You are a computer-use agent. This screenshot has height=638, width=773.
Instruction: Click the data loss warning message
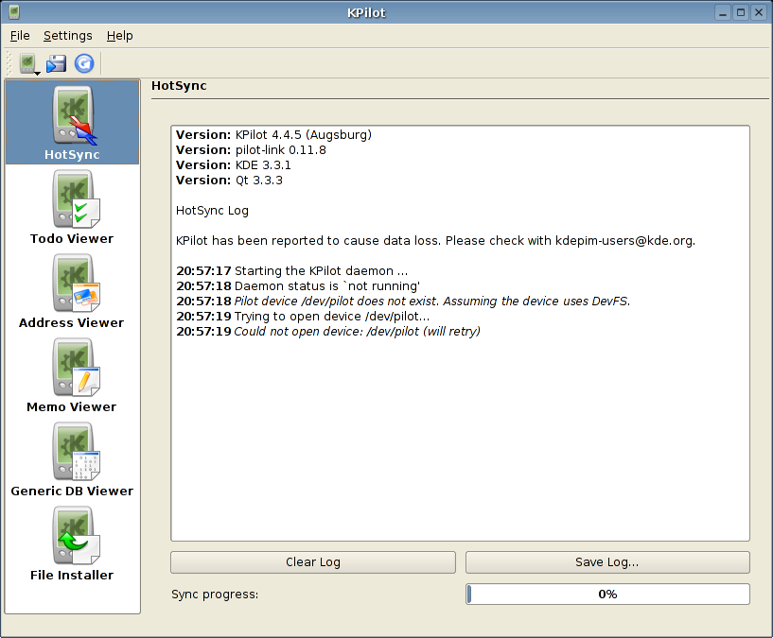435,240
